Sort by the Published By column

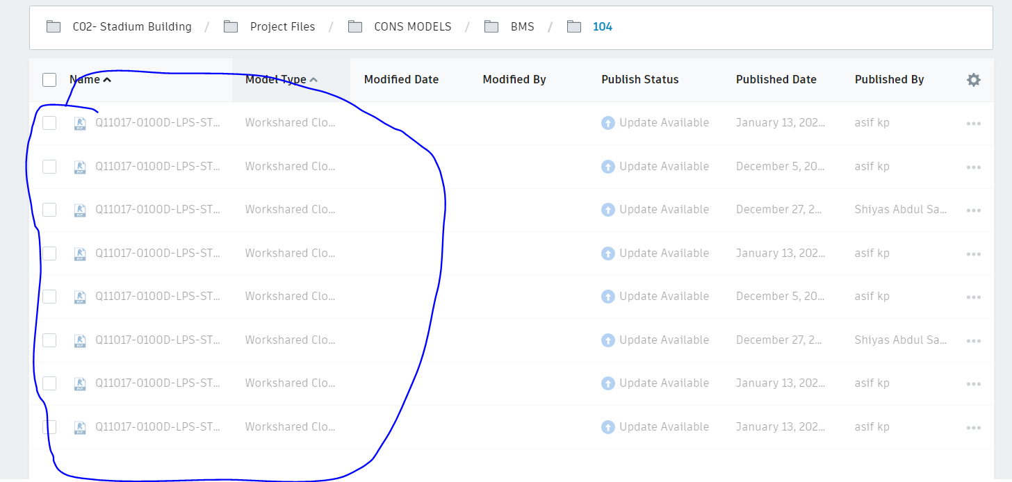pos(890,80)
